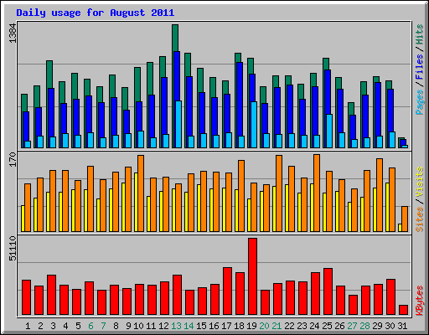Click the green weekend day label 28
429x335 pixels.
click(364, 326)
